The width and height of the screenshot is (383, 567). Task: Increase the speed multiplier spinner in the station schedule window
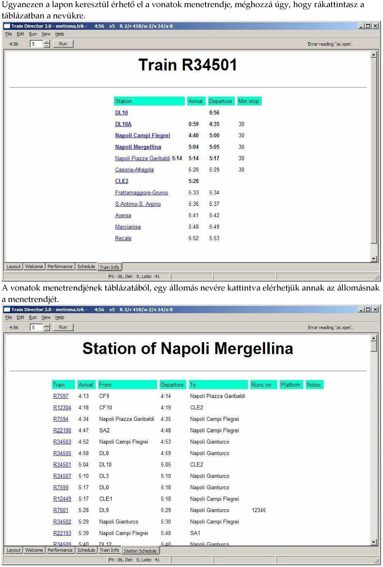[47, 325]
